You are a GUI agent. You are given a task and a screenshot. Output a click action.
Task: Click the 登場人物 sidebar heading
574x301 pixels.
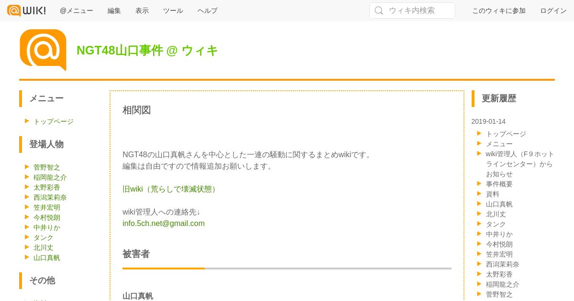point(46,144)
